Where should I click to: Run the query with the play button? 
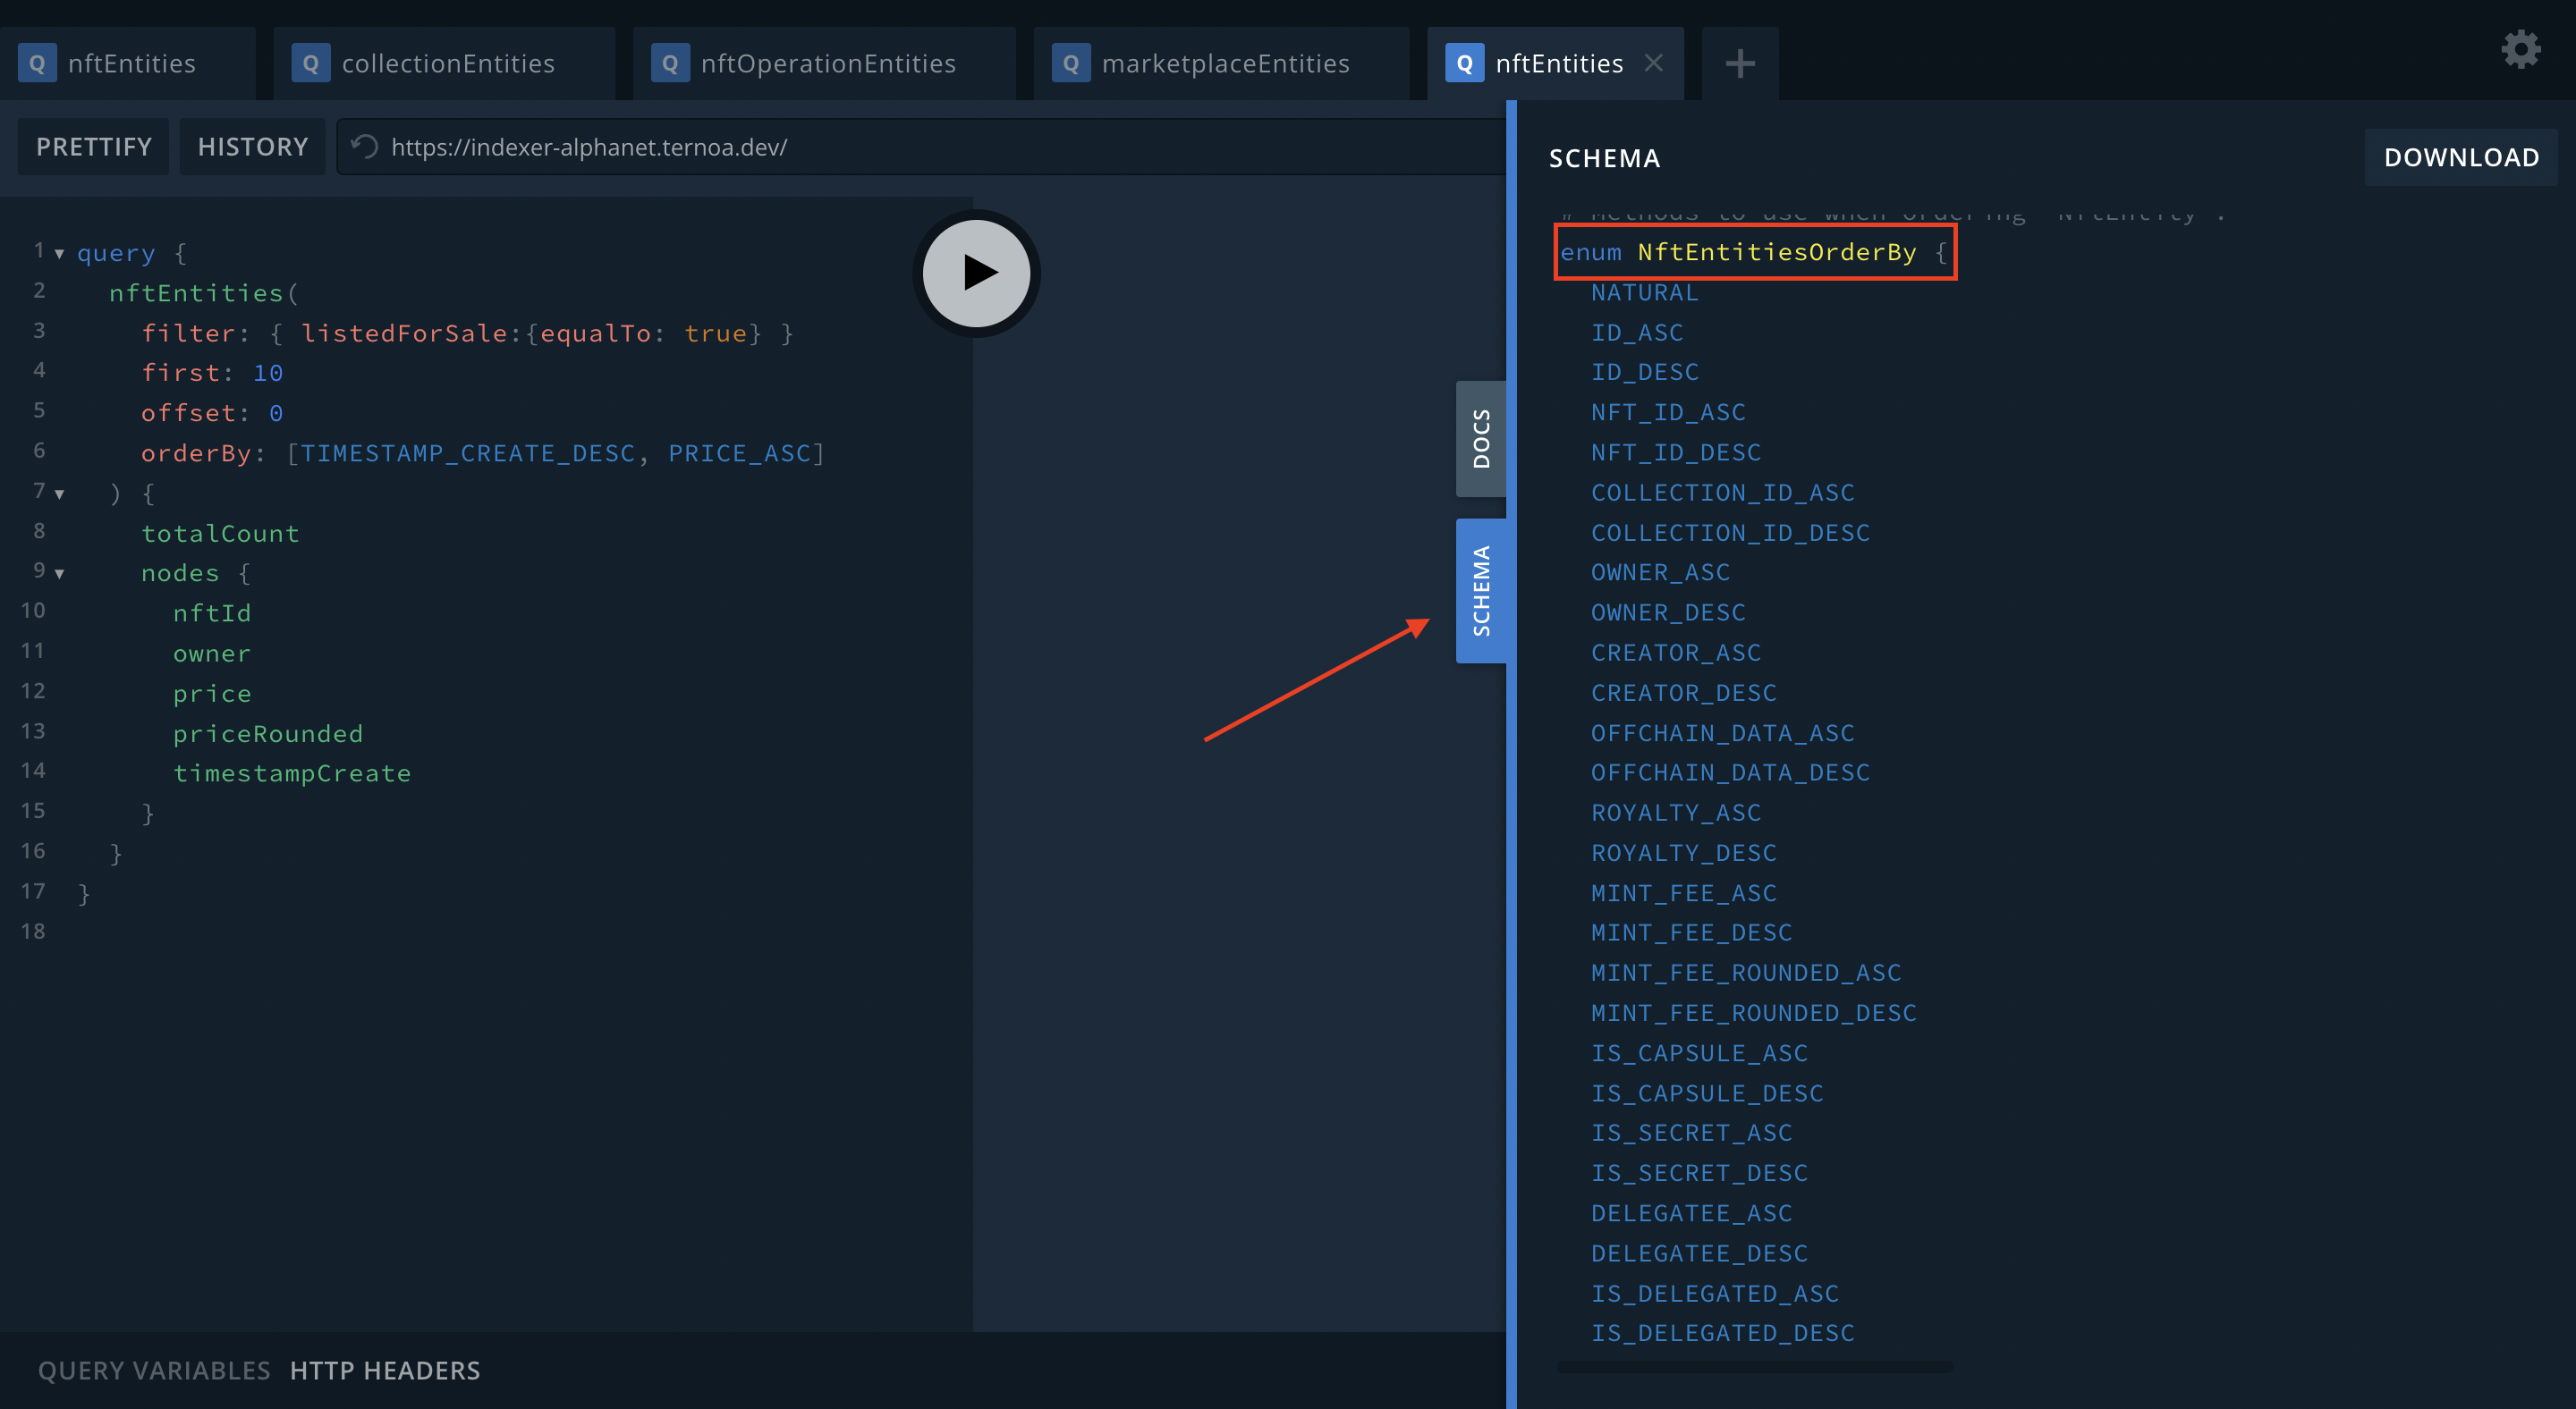click(976, 272)
